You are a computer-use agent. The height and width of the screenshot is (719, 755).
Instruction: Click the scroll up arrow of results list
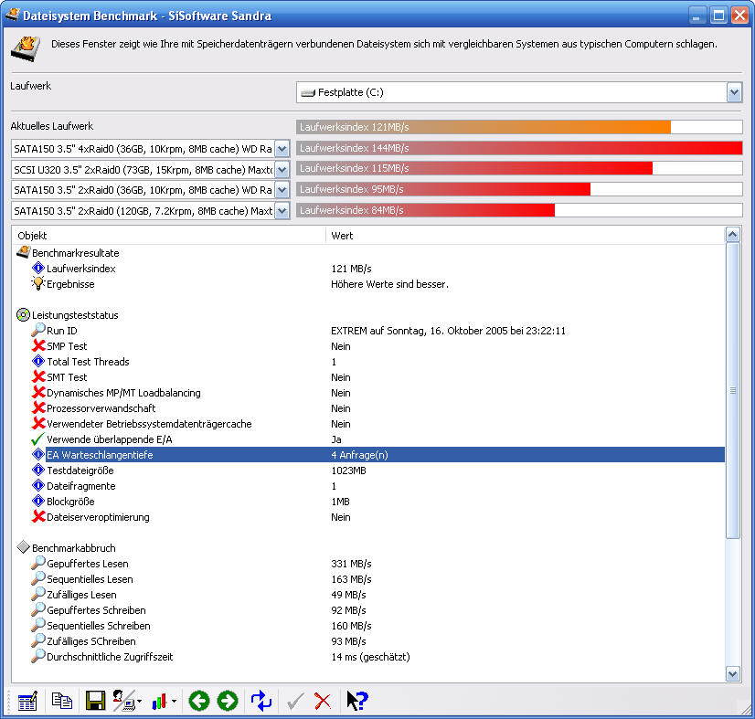coord(732,235)
